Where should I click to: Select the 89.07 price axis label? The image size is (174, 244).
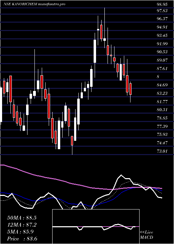pyautogui.click(x=162, y=60)
